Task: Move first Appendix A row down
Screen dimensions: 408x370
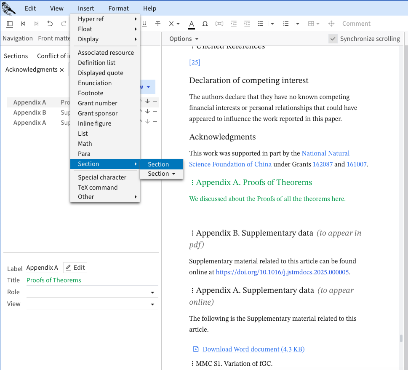Action: [x=147, y=102]
